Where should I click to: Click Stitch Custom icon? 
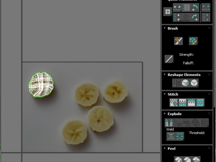[x=200, y=103]
